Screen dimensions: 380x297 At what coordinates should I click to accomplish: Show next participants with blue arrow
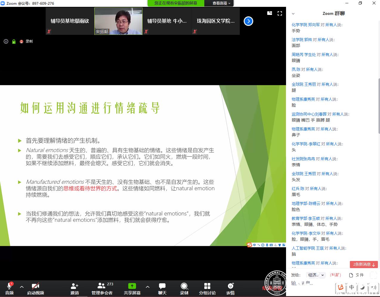(x=248, y=21)
